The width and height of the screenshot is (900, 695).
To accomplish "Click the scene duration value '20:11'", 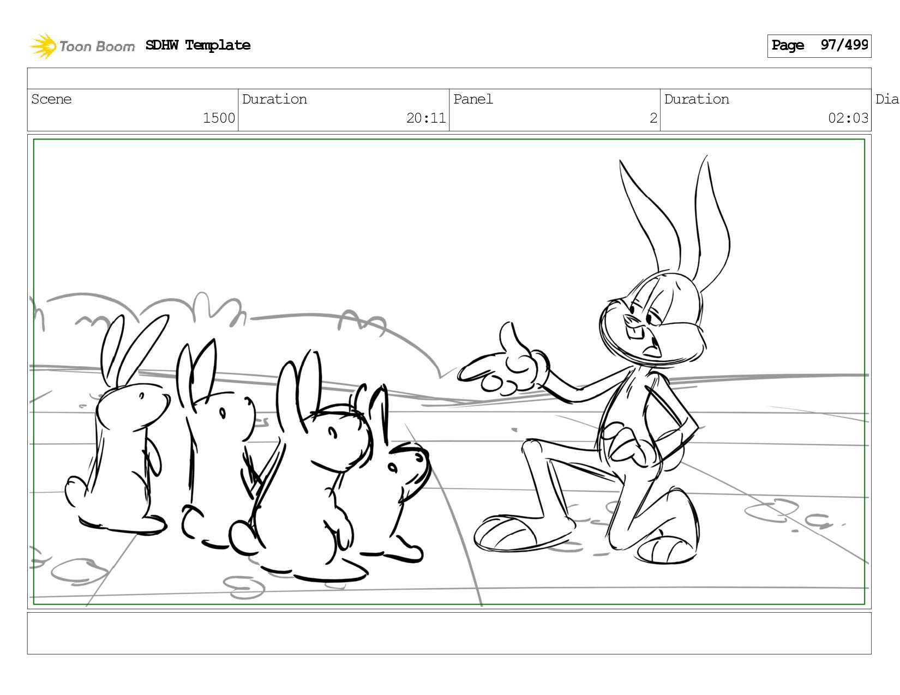I will click(x=426, y=118).
